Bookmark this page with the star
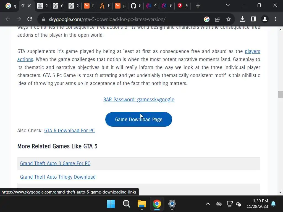 click(x=229, y=19)
